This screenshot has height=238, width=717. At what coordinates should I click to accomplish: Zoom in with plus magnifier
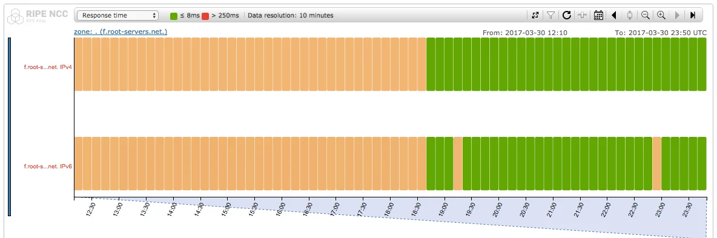pos(661,15)
